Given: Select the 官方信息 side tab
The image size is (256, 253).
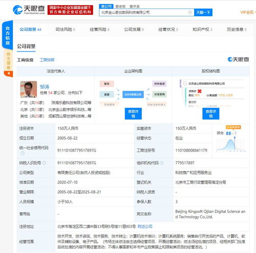Looking at the screenshot, I should 8,35.
